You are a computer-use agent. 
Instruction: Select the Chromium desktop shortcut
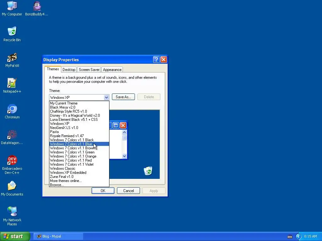pos(12,111)
